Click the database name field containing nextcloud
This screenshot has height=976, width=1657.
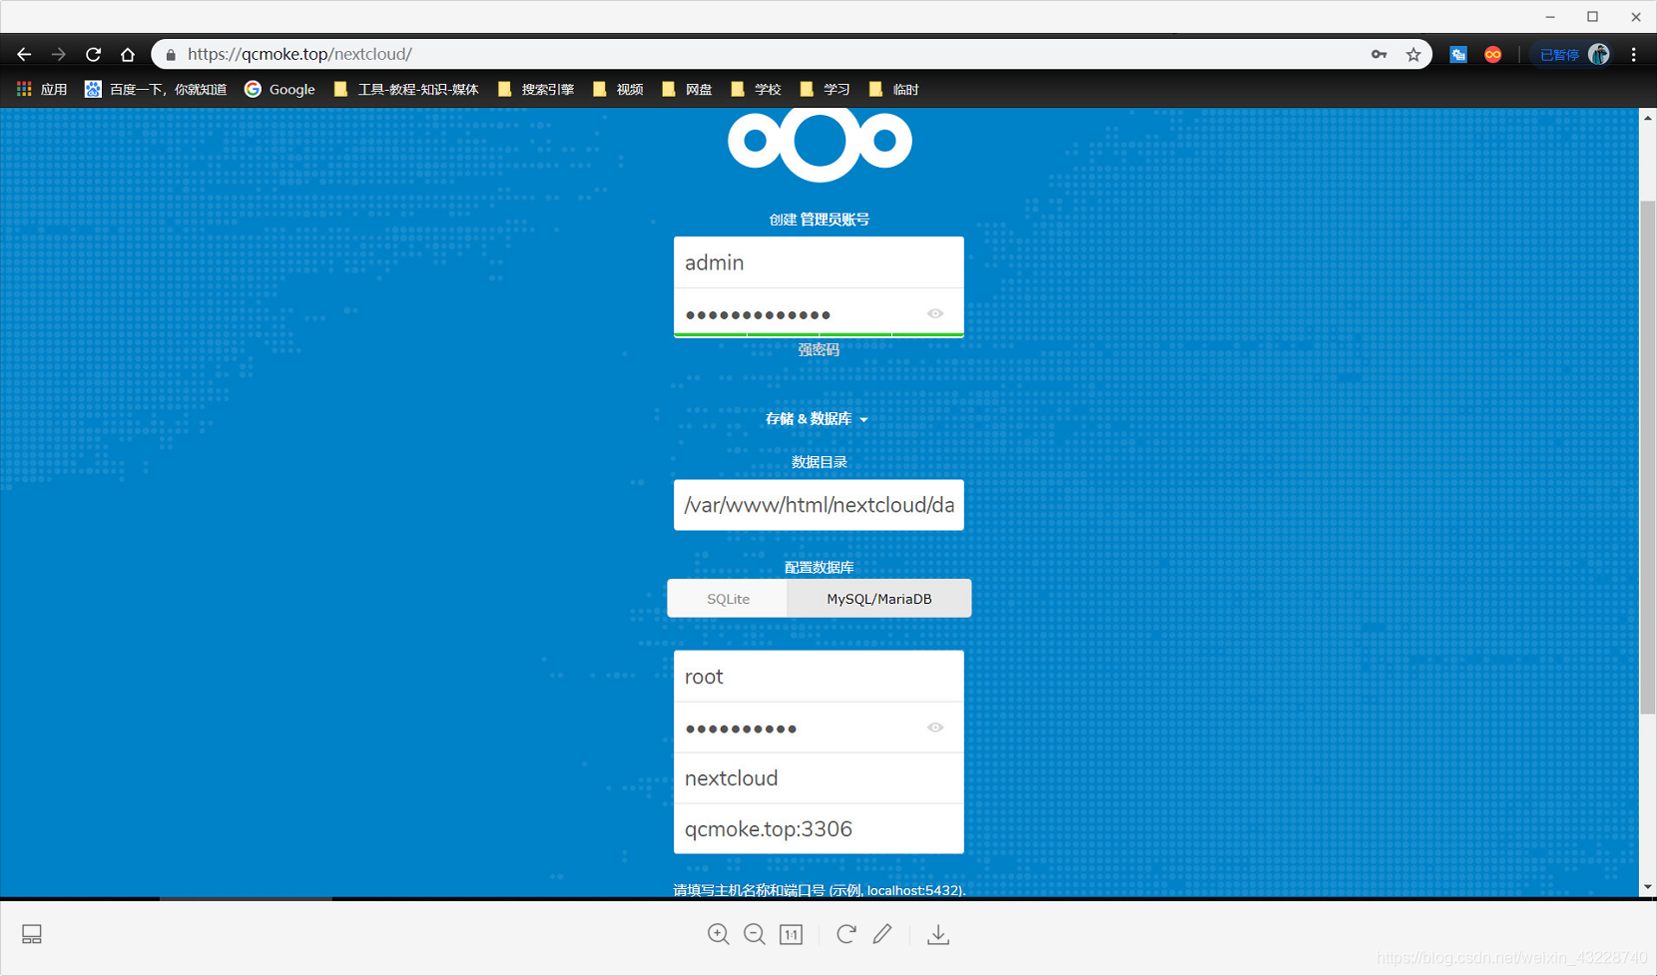pos(819,778)
